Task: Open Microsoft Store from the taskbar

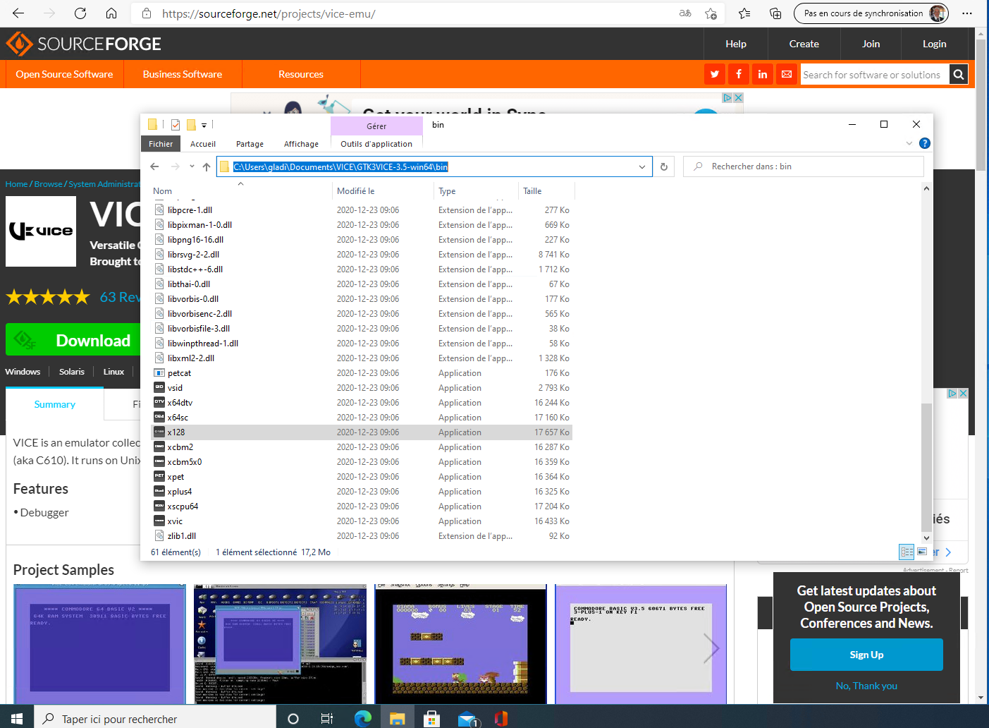Action: click(431, 719)
